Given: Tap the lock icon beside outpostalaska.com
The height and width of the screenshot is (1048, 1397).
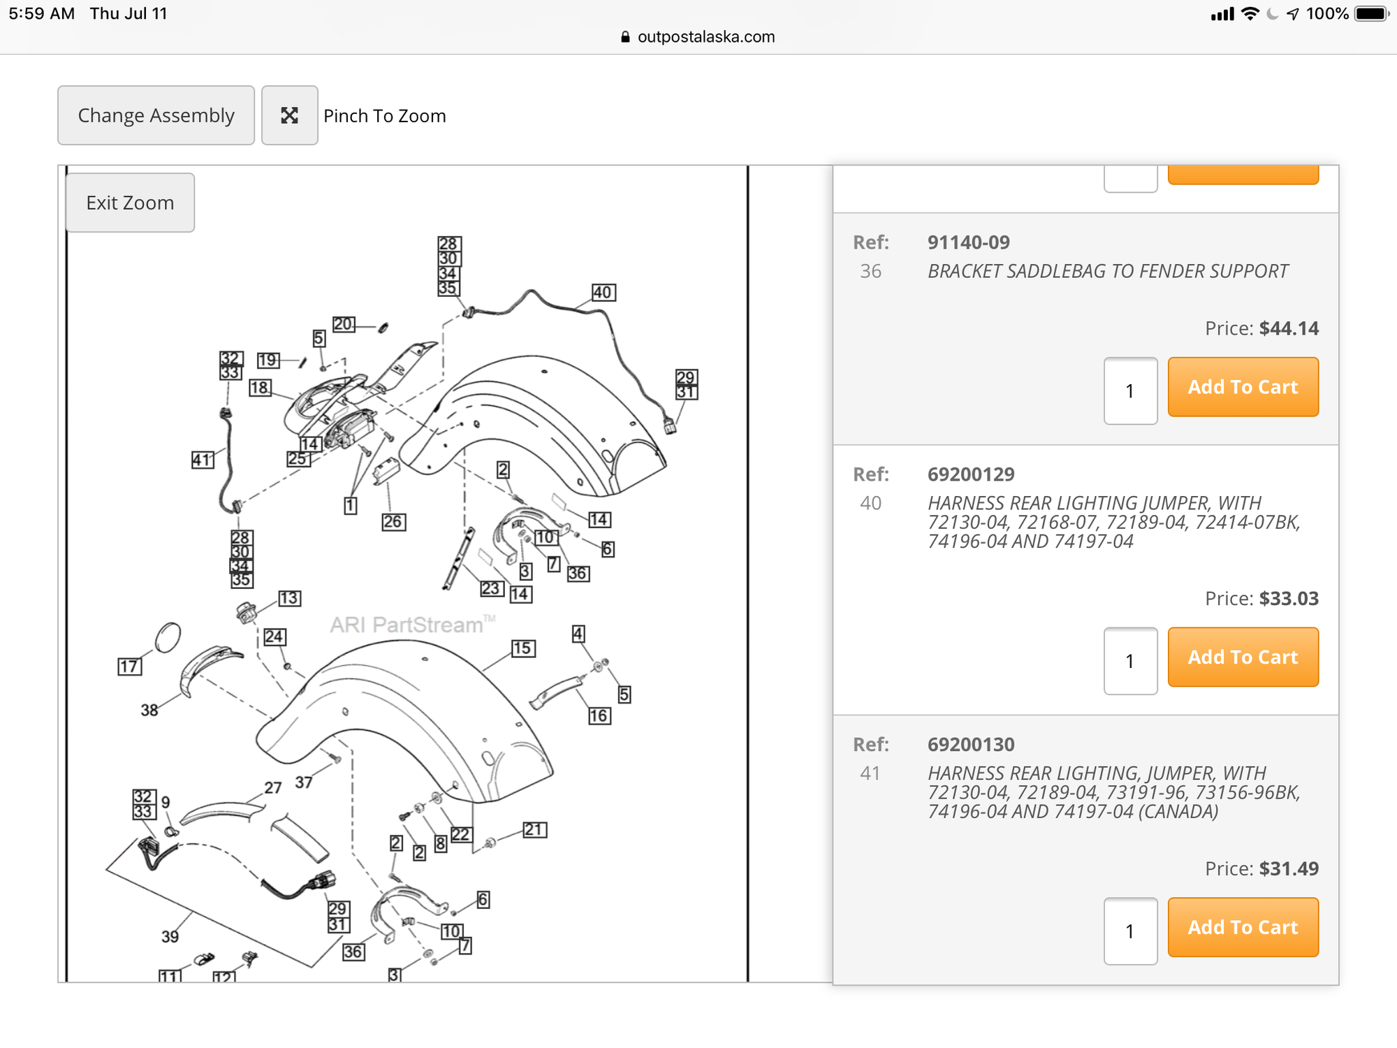Looking at the screenshot, I should coord(625,37).
